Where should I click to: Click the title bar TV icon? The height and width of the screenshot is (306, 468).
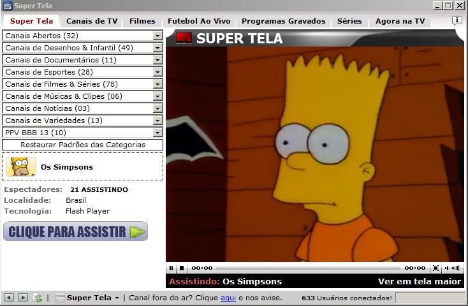click(x=8, y=5)
